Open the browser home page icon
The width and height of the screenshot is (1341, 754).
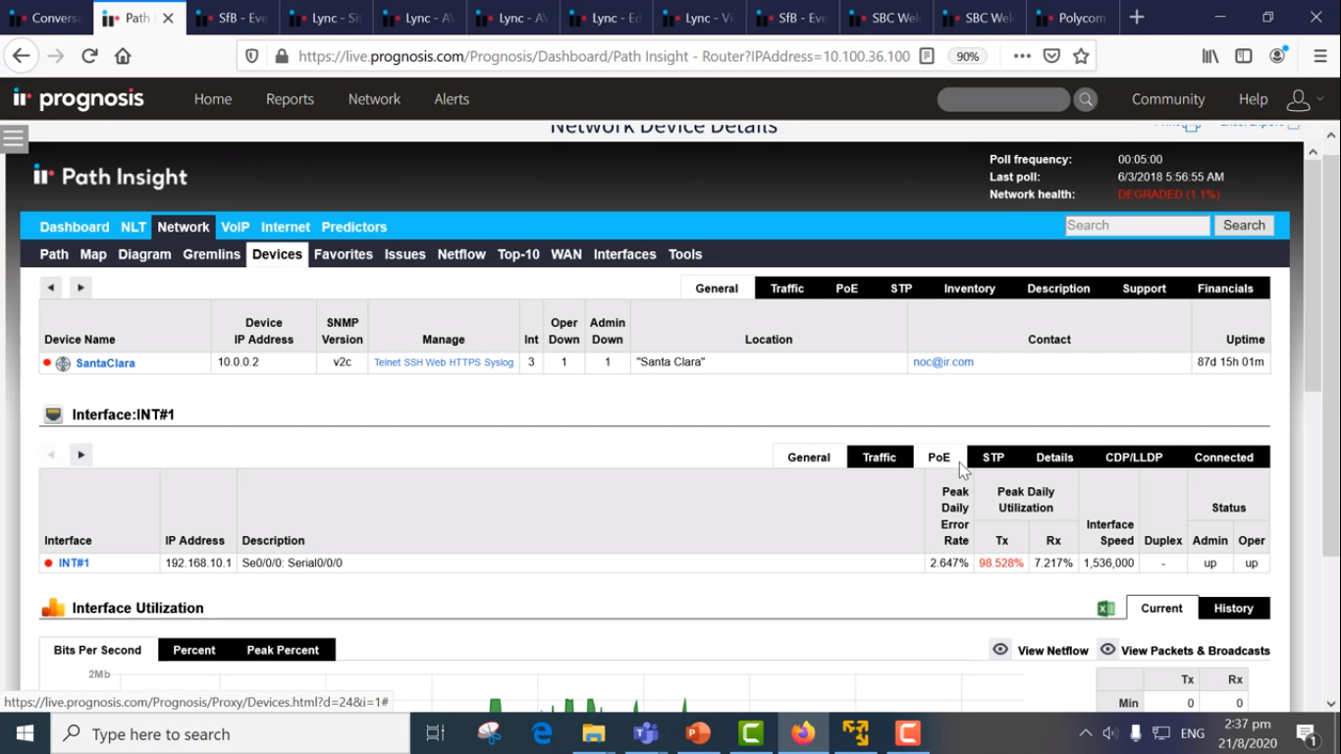pos(123,56)
